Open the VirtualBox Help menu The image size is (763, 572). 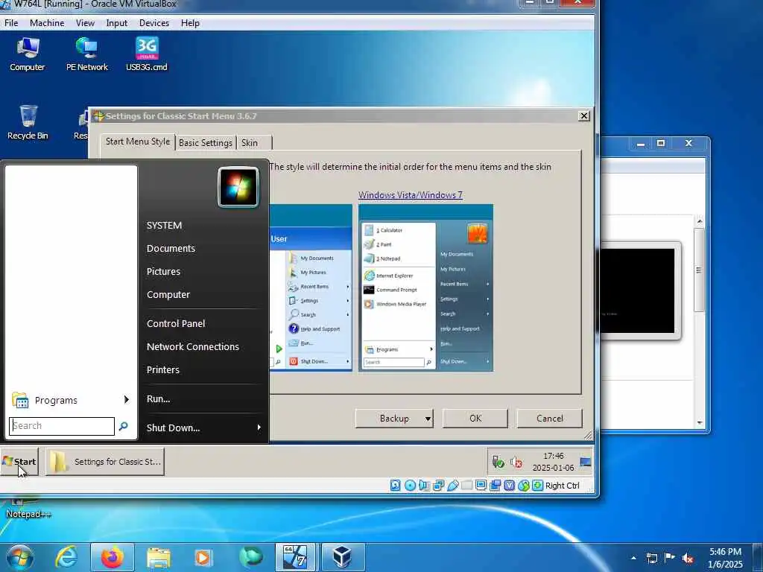tap(190, 23)
